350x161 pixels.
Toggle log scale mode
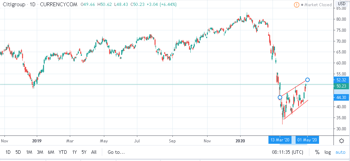[328, 152]
